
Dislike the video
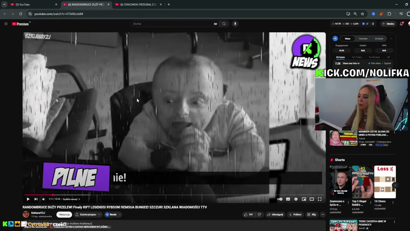[259, 215]
